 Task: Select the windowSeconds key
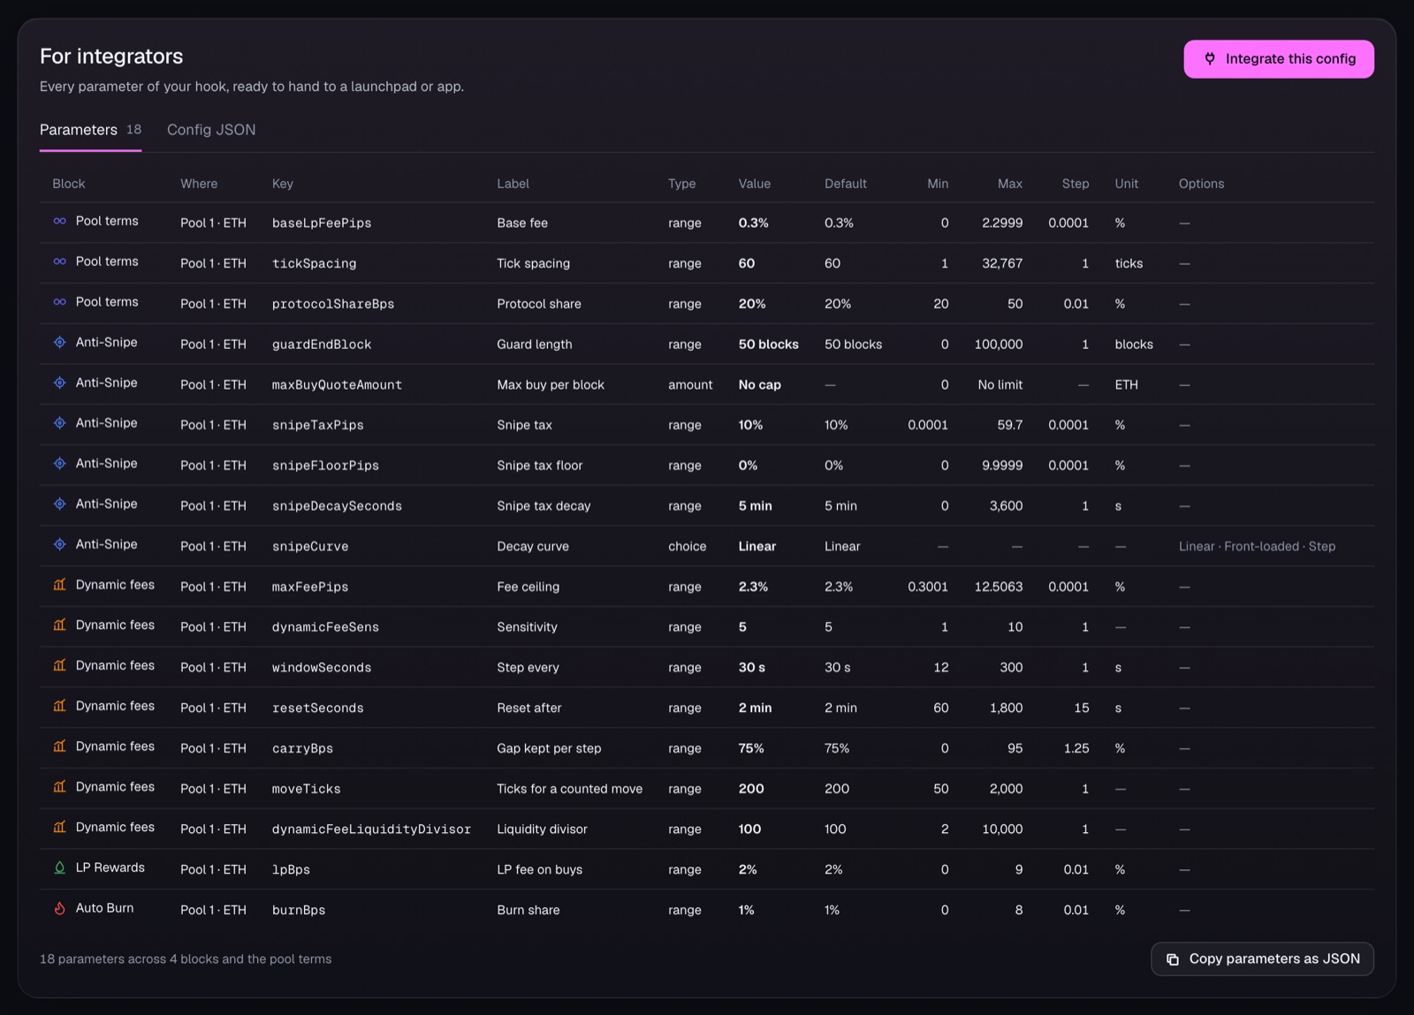click(322, 668)
